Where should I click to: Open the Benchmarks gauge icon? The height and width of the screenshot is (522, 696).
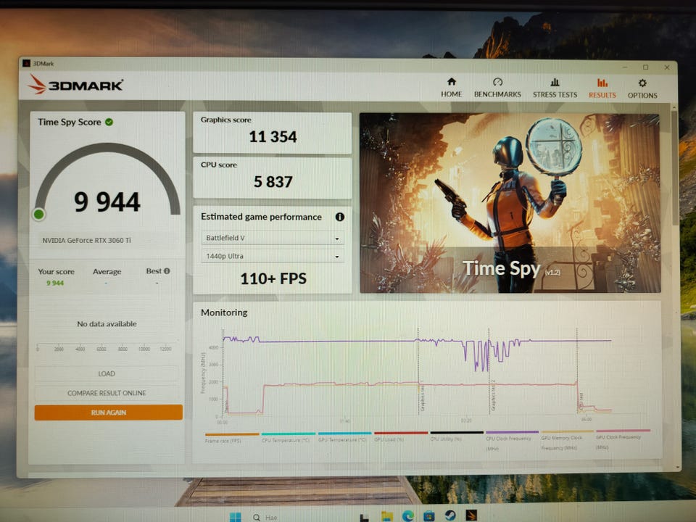(497, 82)
